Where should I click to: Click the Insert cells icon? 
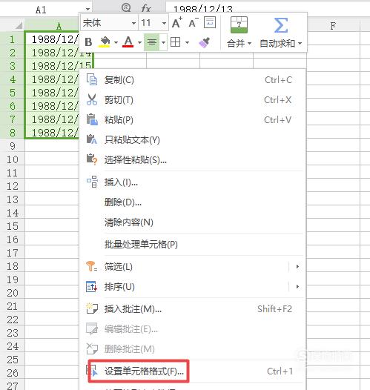[x=92, y=182]
